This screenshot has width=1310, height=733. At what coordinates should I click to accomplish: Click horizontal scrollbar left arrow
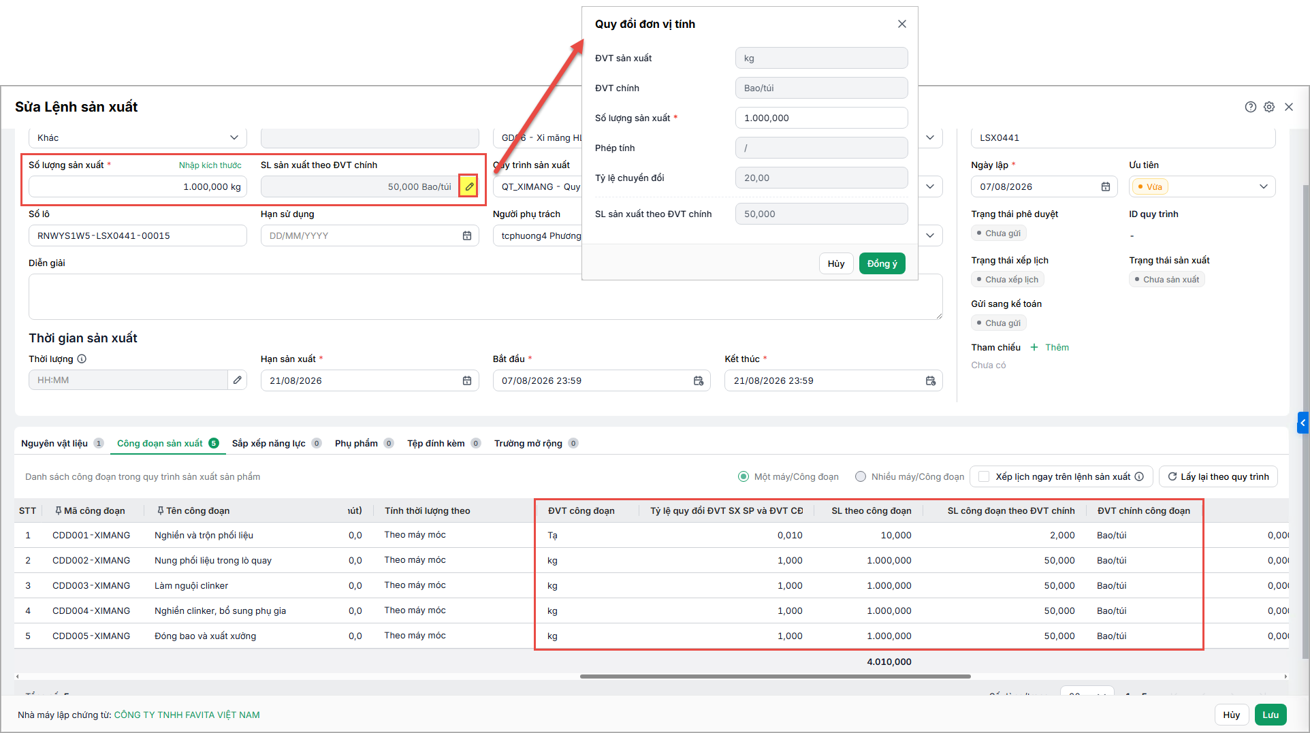coord(18,677)
